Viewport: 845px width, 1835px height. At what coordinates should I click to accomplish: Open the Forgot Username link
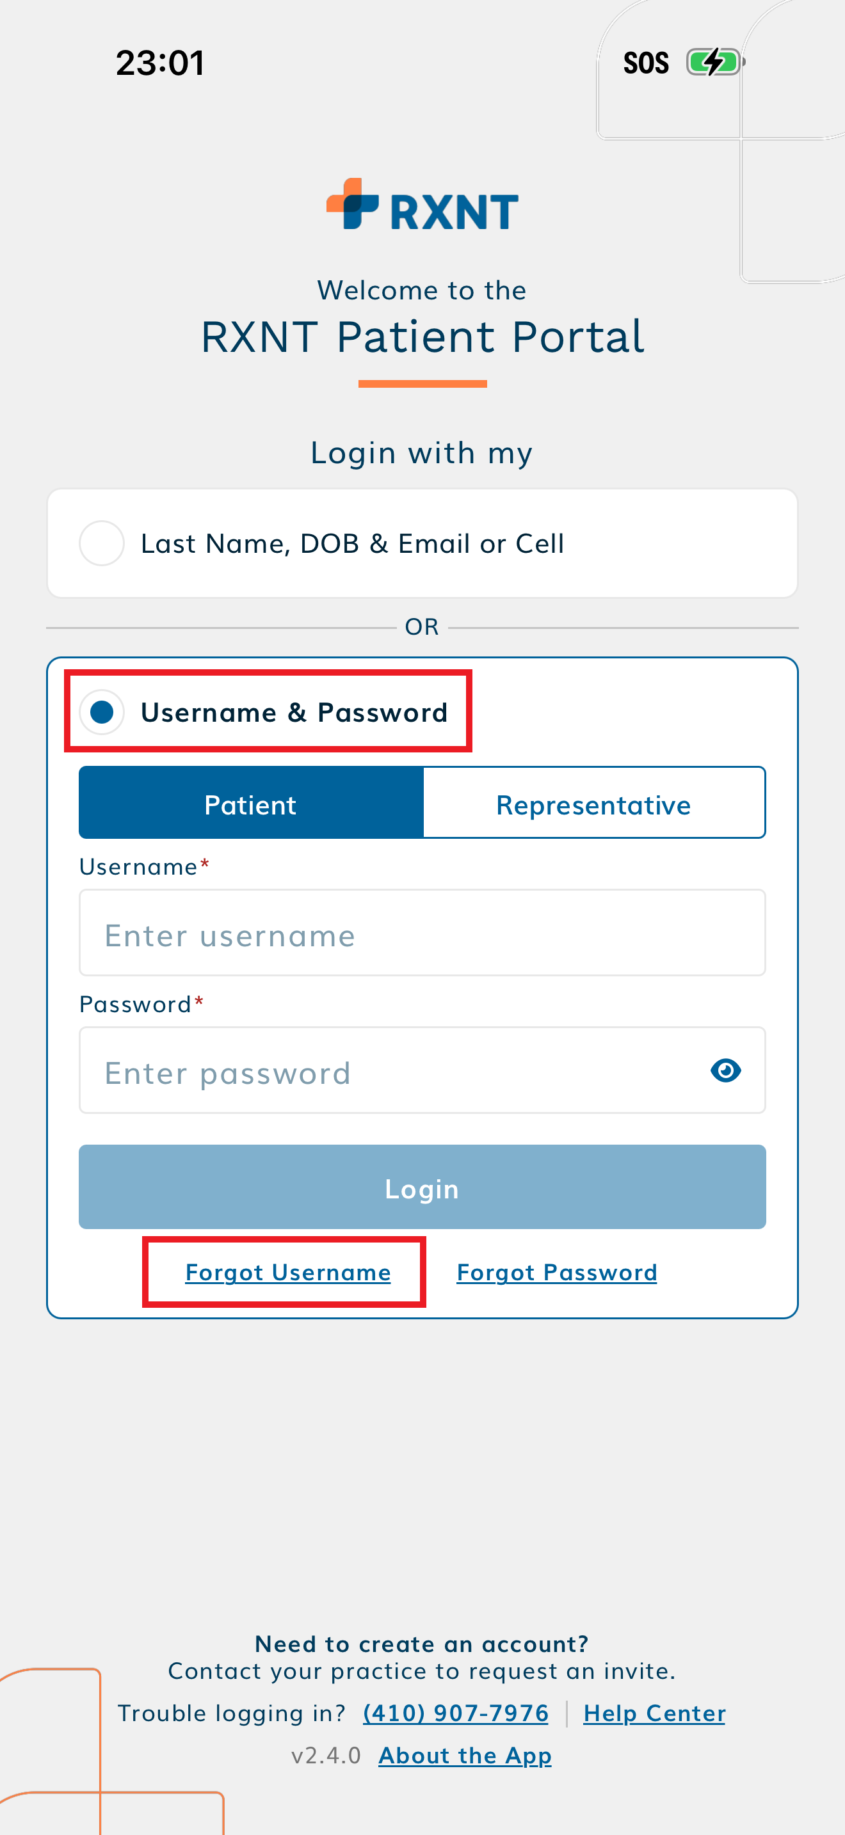point(288,1272)
